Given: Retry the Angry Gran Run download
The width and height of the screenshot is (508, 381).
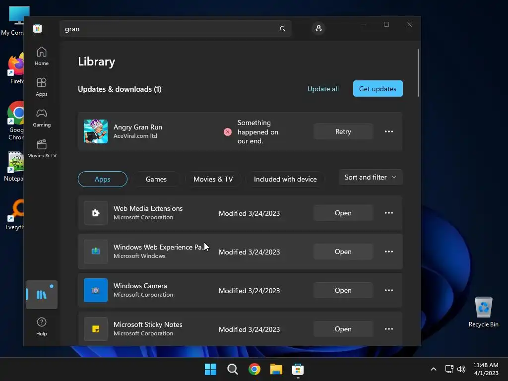Looking at the screenshot, I should (x=343, y=131).
